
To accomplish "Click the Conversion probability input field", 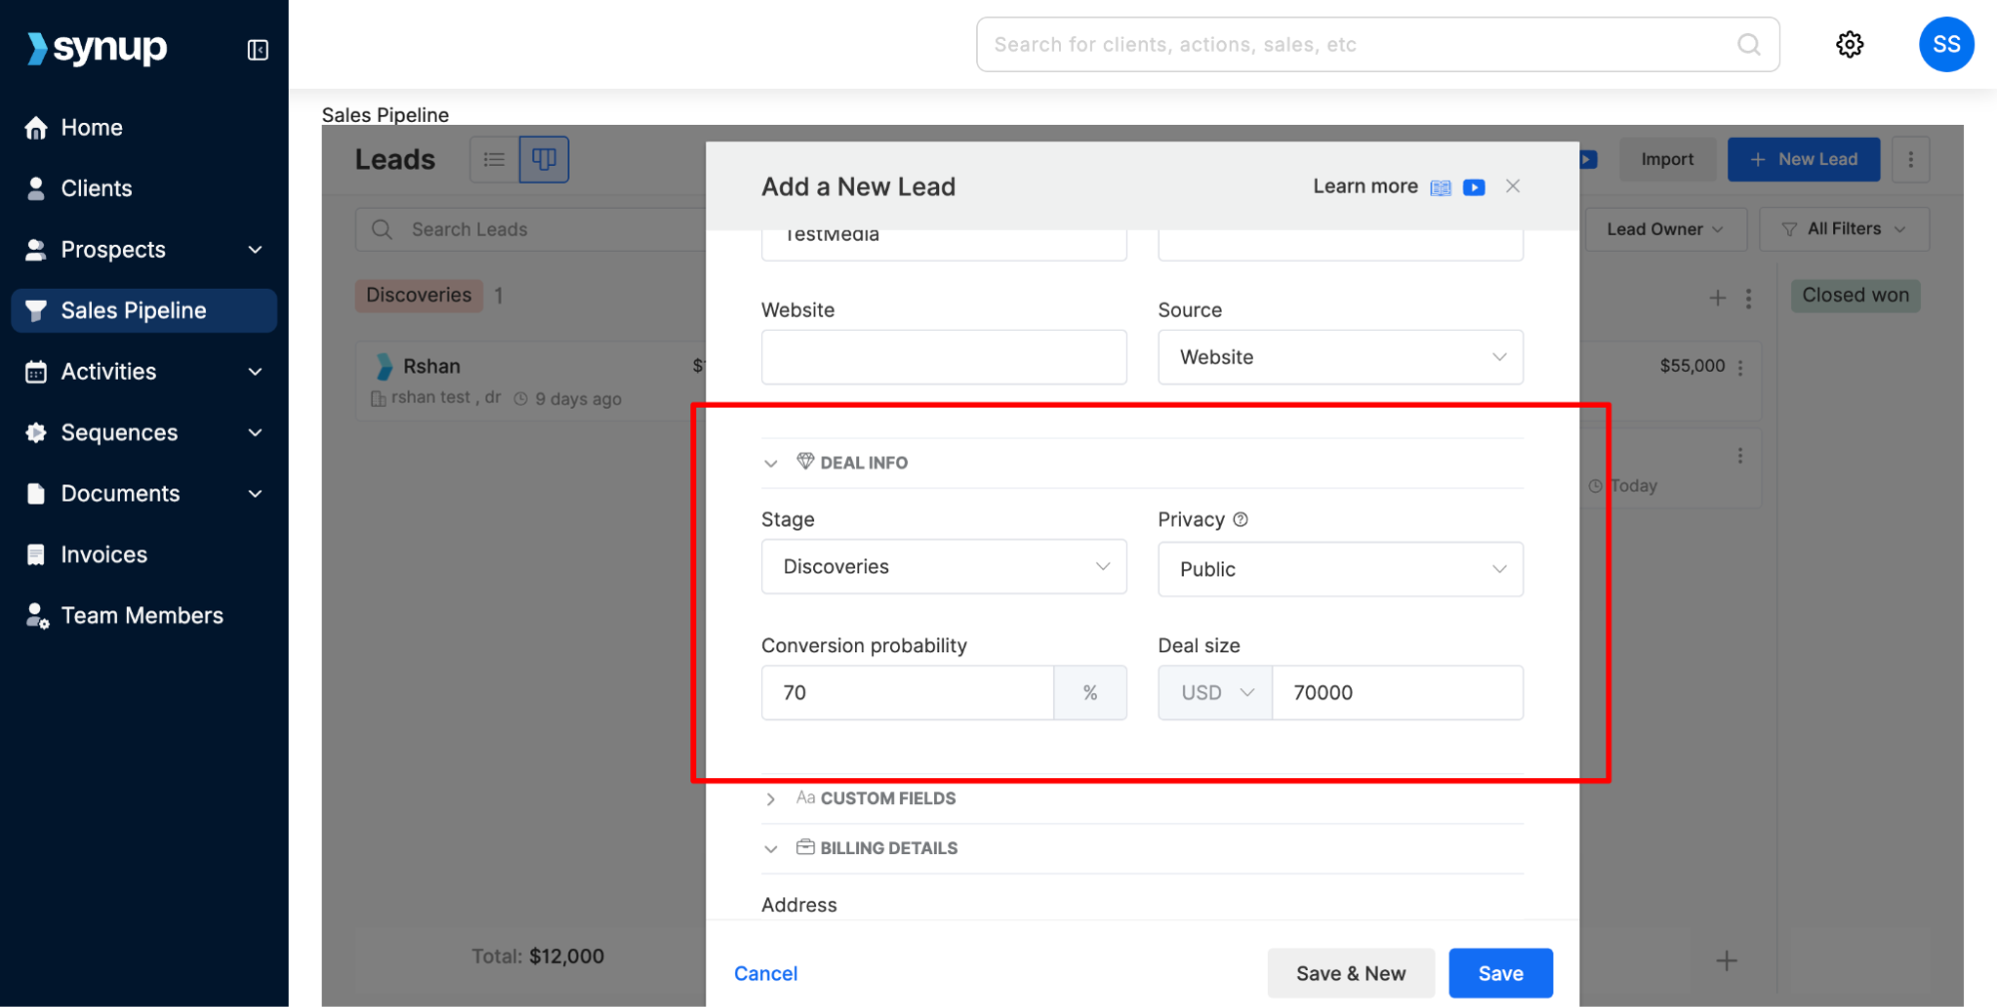I will [x=907, y=692].
